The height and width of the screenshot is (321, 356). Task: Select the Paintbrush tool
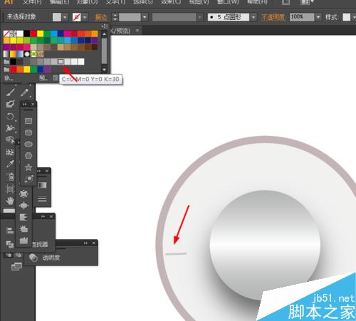coord(10,93)
